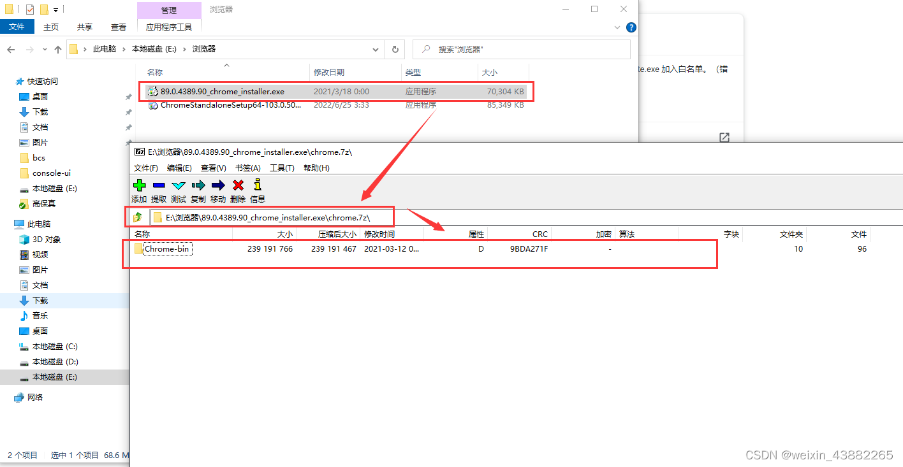Select 音乐 (Music) in navigation pane

click(40, 316)
